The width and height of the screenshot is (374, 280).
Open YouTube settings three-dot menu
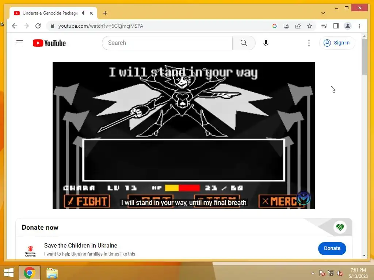click(x=309, y=43)
